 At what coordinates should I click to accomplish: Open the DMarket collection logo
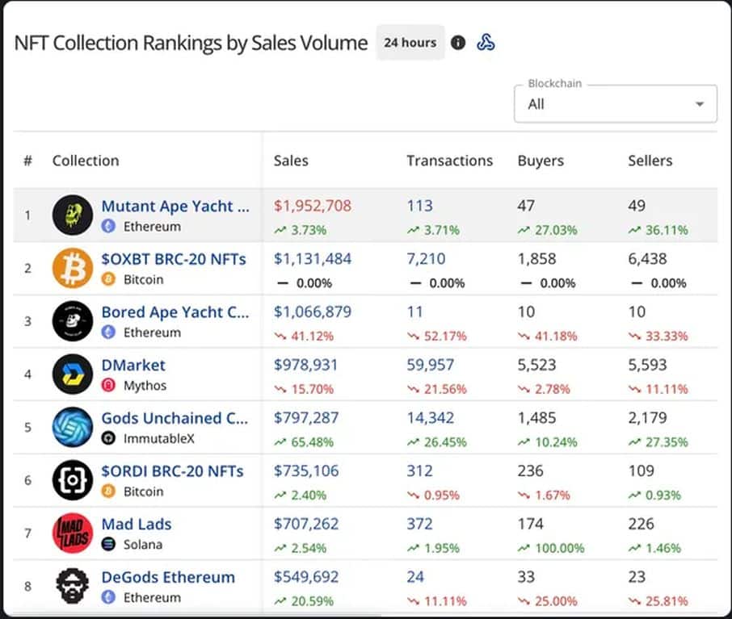(73, 374)
